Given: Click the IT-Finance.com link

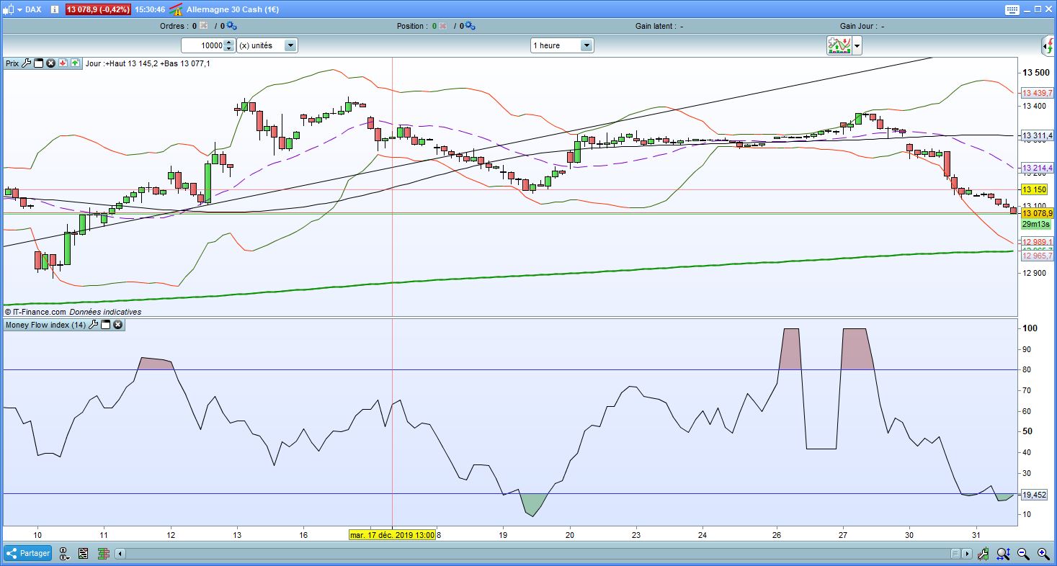Looking at the screenshot, I should tap(39, 312).
